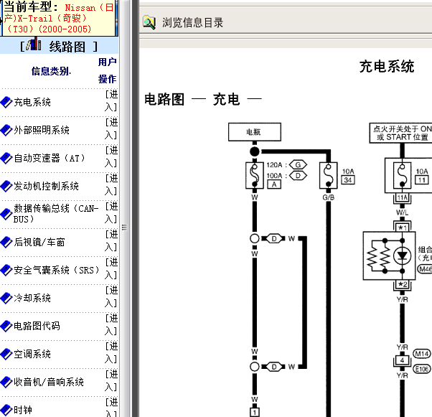Open 收音机/音响系统 via its [进入] link
Image resolution: width=432 pixels, height=417 pixels.
pyautogui.click(x=111, y=380)
